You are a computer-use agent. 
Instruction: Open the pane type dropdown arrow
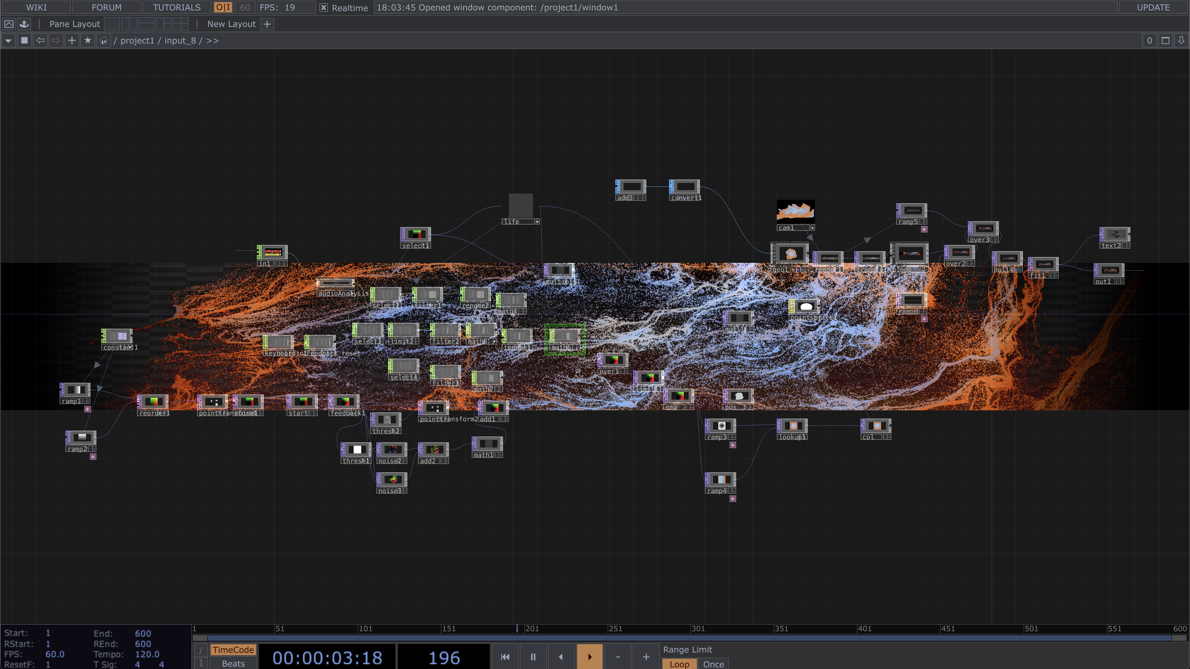click(x=8, y=41)
